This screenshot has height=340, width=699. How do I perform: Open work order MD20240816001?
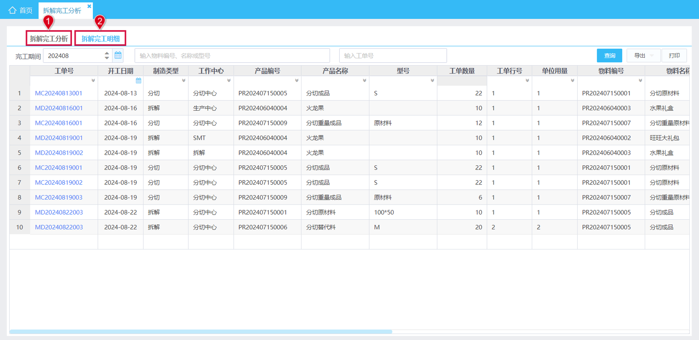[x=59, y=108]
